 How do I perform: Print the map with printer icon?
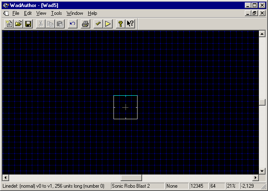point(85,24)
